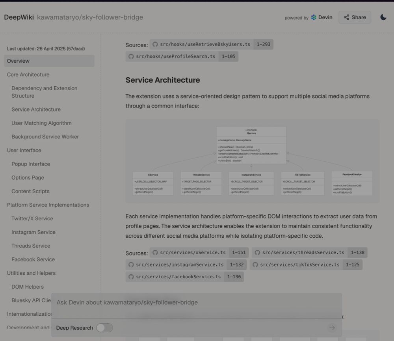Open Content Scripts page
The width and height of the screenshot is (394, 341).
click(x=30, y=191)
